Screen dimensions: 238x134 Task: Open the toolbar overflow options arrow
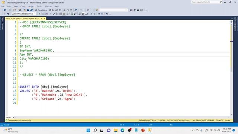point(146,10)
